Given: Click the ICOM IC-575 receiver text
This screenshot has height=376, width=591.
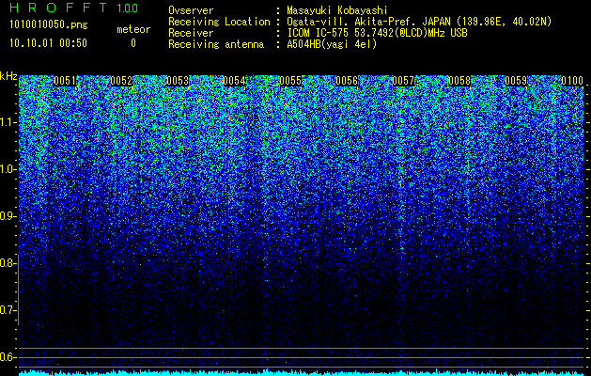Looking at the screenshot, I should coord(377,33).
